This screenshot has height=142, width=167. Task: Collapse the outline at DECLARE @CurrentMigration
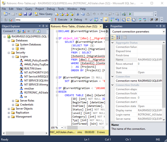[x=57, y=31]
